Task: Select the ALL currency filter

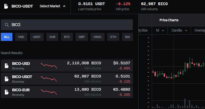Action: [7, 37]
